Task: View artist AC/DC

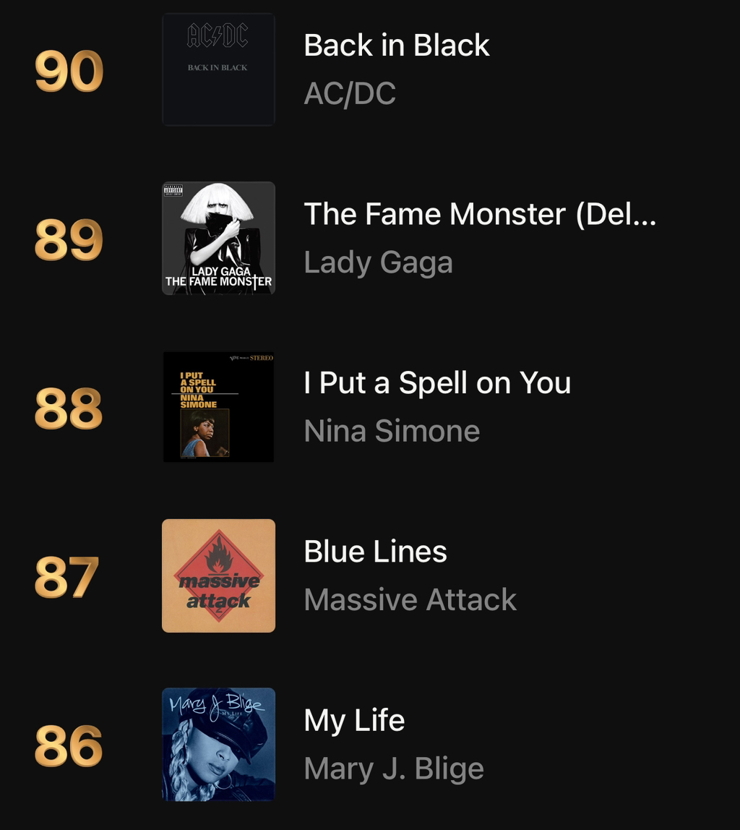Action: tap(350, 94)
